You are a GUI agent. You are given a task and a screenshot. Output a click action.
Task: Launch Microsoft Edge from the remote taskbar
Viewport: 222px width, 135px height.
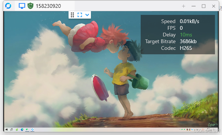(x=22, y=130)
